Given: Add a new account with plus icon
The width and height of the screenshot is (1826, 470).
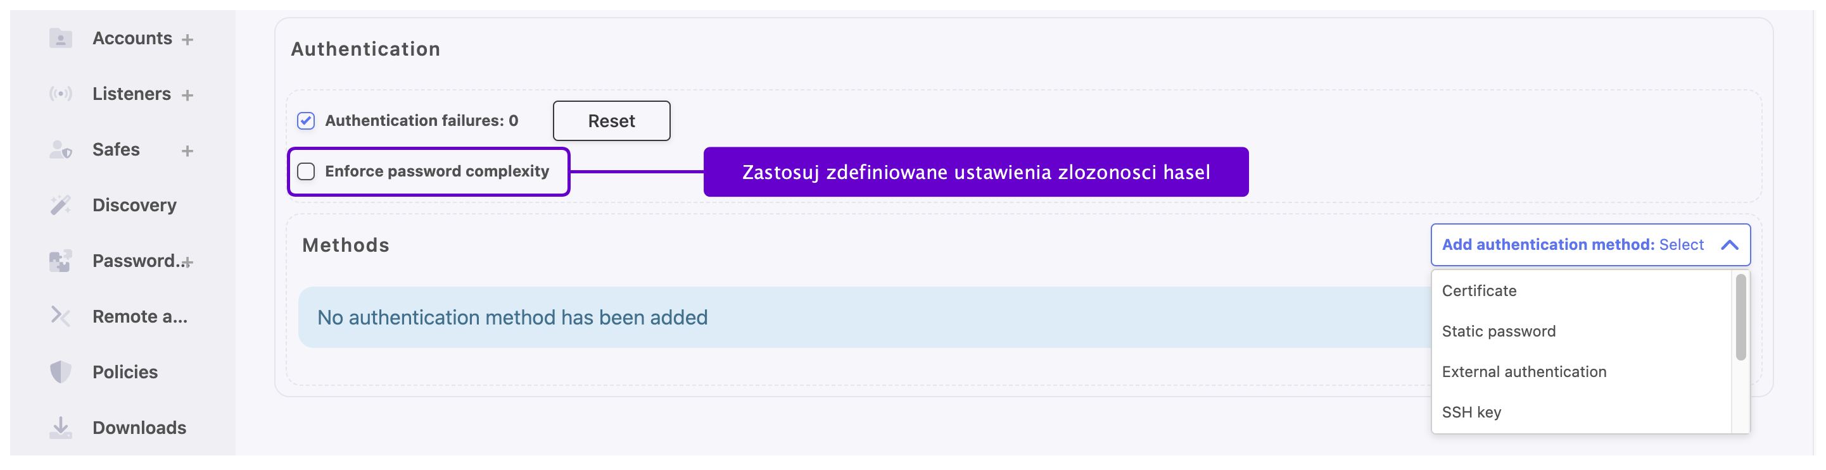Looking at the screenshot, I should point(187,40).
